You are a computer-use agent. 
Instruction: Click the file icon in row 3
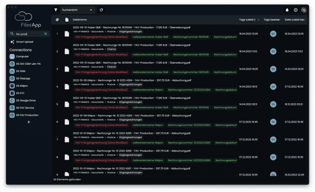[x=67, y=69]
